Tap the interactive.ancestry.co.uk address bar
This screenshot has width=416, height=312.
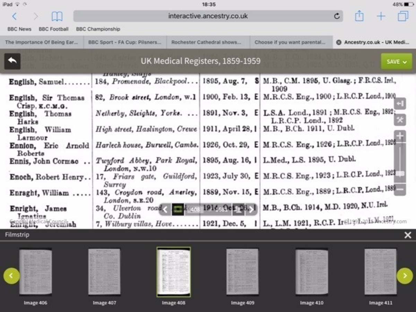[x=208, y=16]
